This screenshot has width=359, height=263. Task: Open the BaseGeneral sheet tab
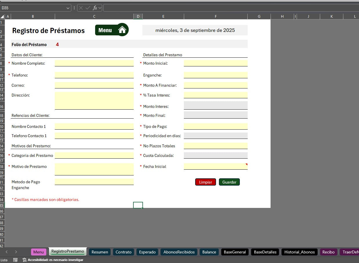[235, 252]
